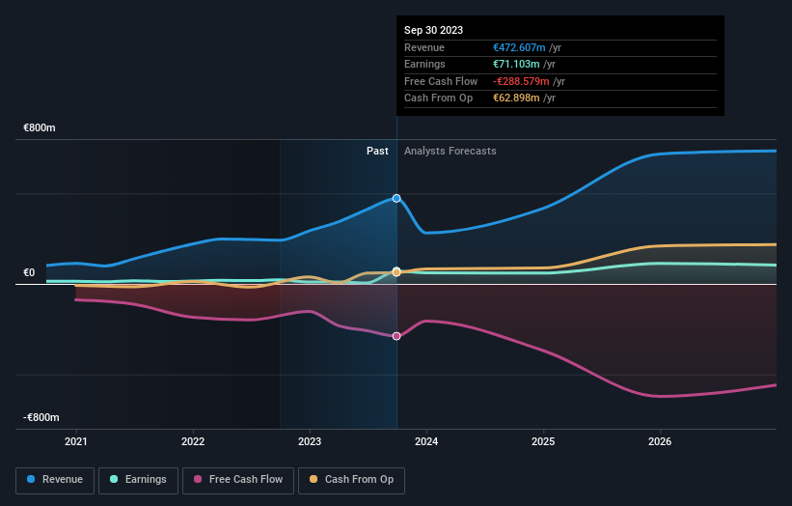Click the Earnings row label in tooltip
The image size is (792, 506).
point(424,64)
